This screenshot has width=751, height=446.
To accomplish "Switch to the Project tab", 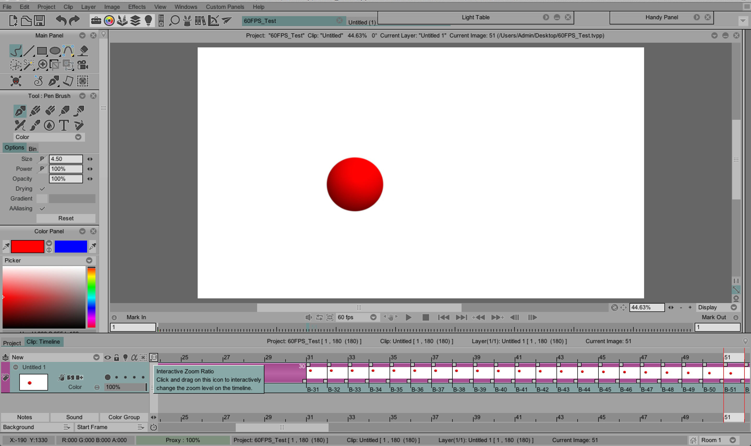I will tap(12, 343).
